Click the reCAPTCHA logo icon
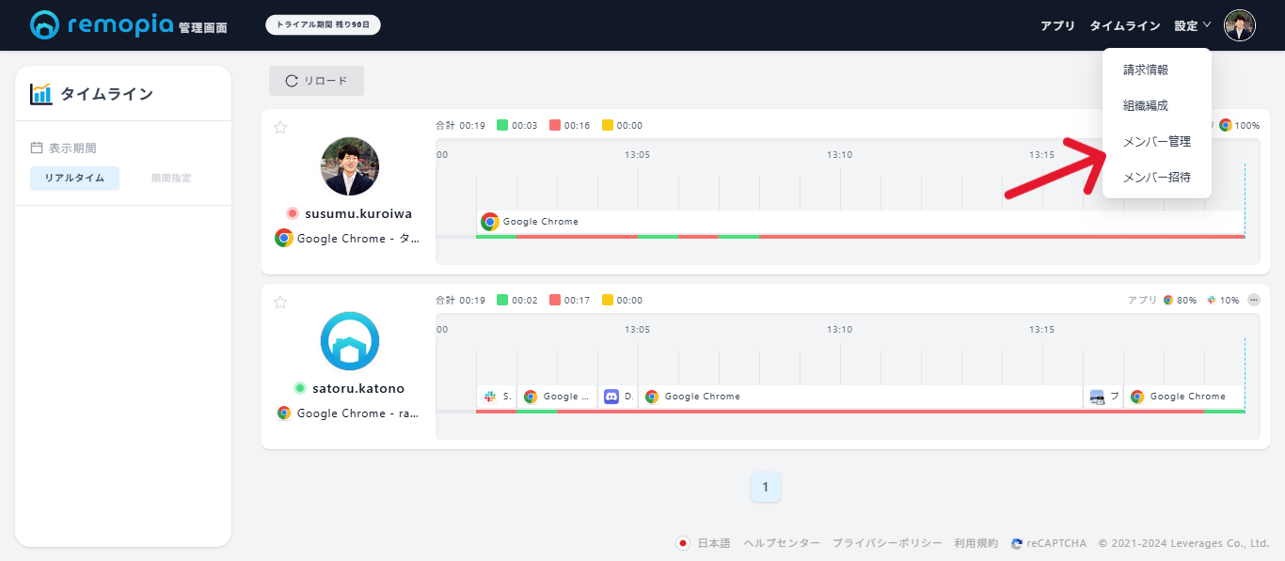Screen dimensions: 1285x561 (x=1017, y=543)
